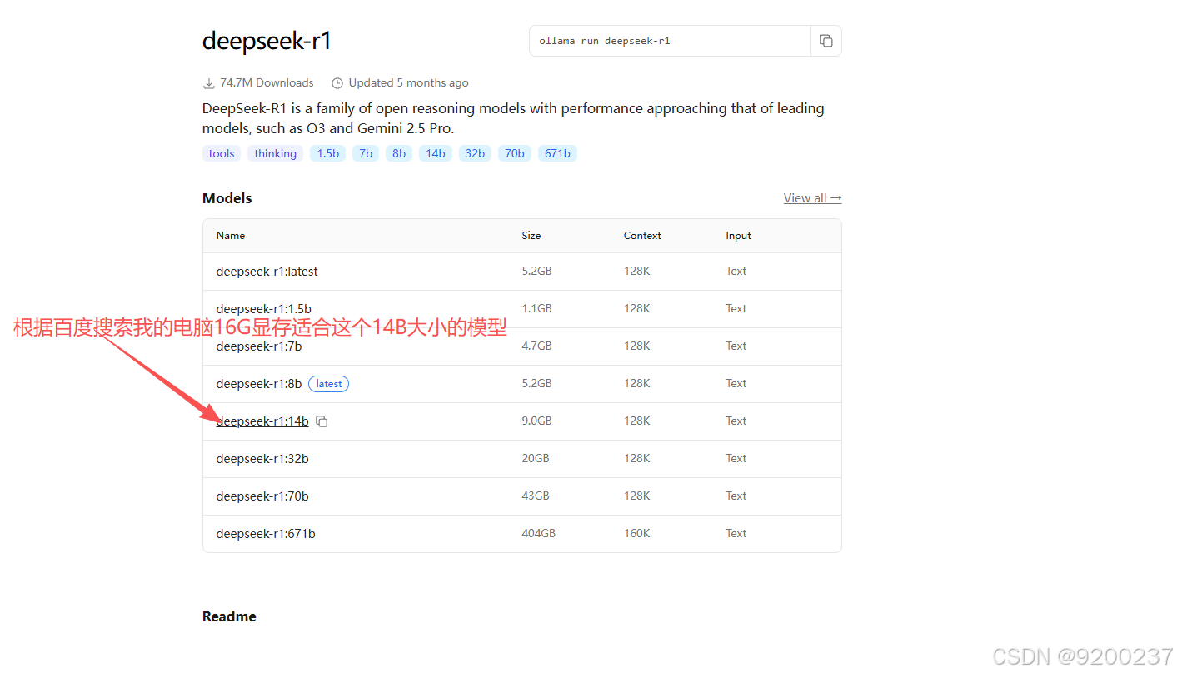Click the deepseek-r1 page title
The height and width of the screenshot is (678, 1177).
[267, 41]
